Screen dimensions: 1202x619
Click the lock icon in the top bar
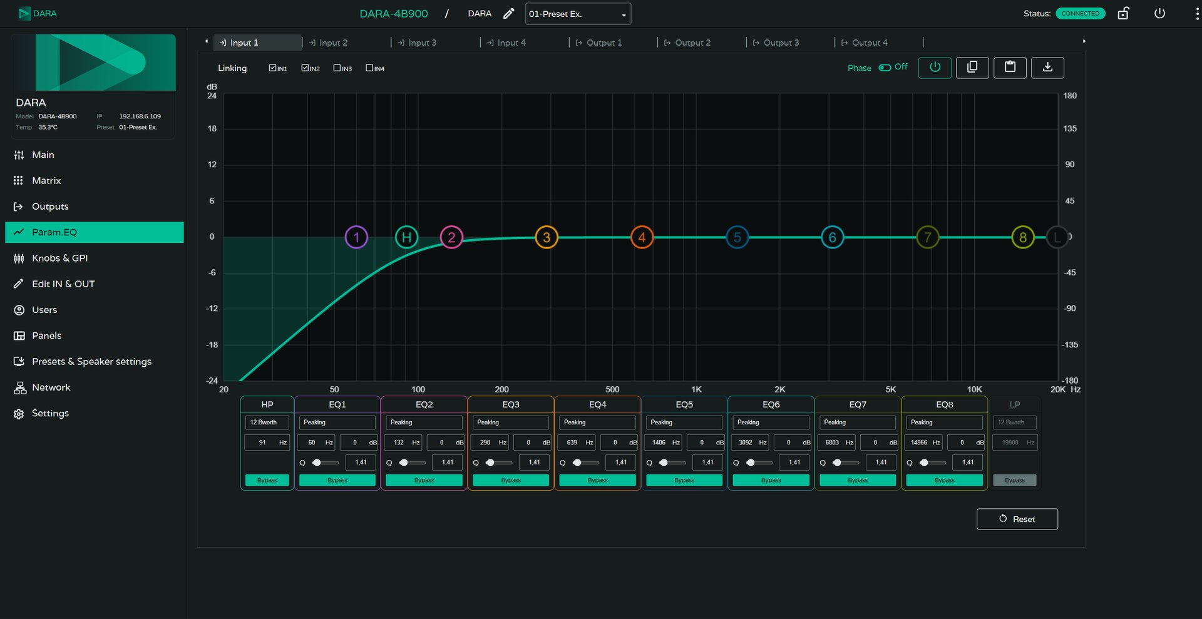(1123, 13)
